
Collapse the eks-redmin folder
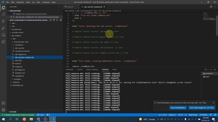point(16,36)
